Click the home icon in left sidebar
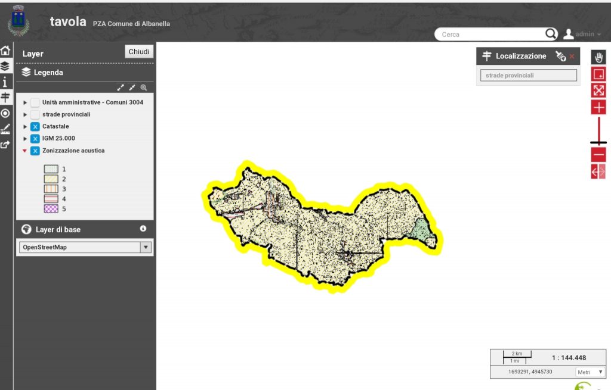Viewport: 611px width, 390px height. 5,51
